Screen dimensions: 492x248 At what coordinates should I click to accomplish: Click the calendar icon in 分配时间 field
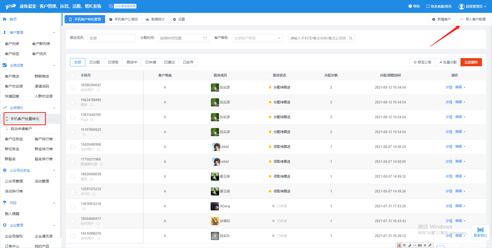(x=205, y=38)
